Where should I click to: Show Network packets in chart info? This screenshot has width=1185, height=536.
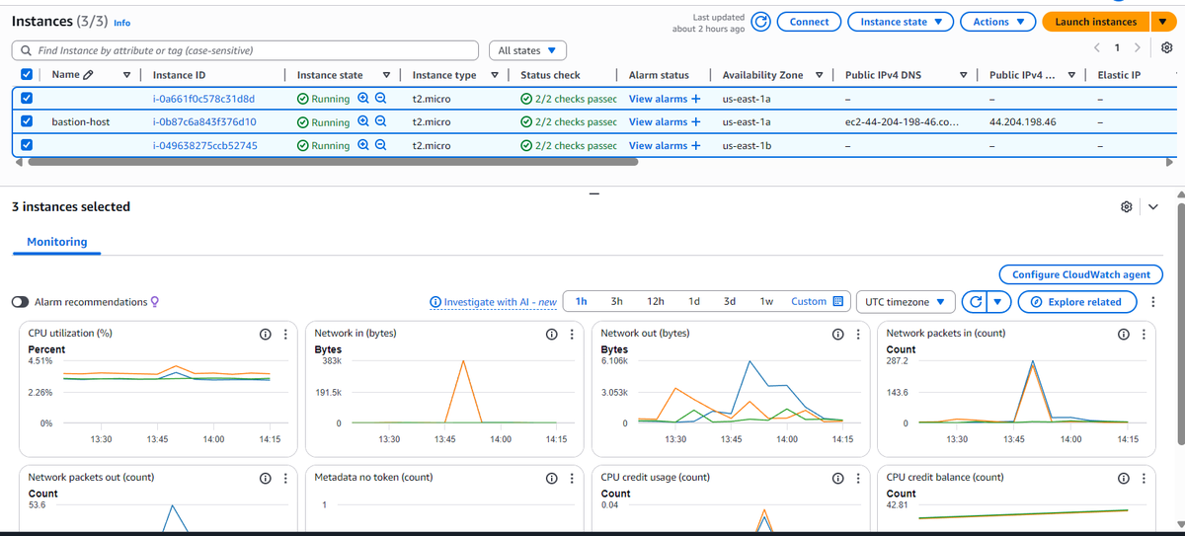click(x=1124, y=335)
